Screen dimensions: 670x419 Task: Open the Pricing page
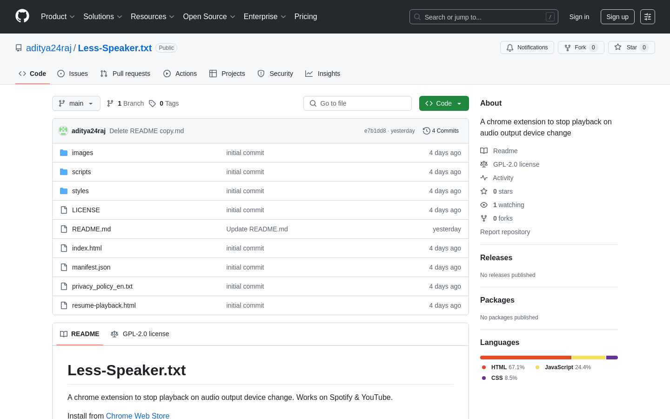pyautogui.click(x=306, y=17)
